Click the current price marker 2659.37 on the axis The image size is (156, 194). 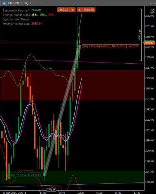point(149,43)
